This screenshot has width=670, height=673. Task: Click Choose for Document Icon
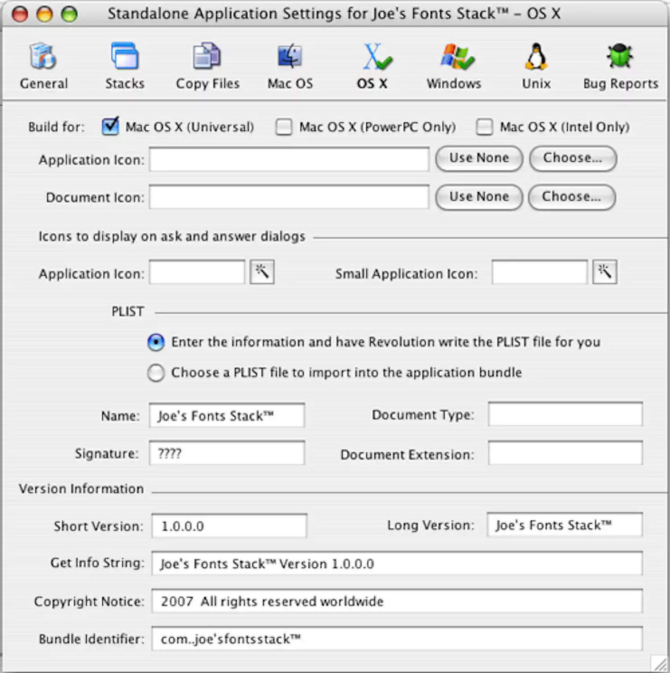click(572, 197)
